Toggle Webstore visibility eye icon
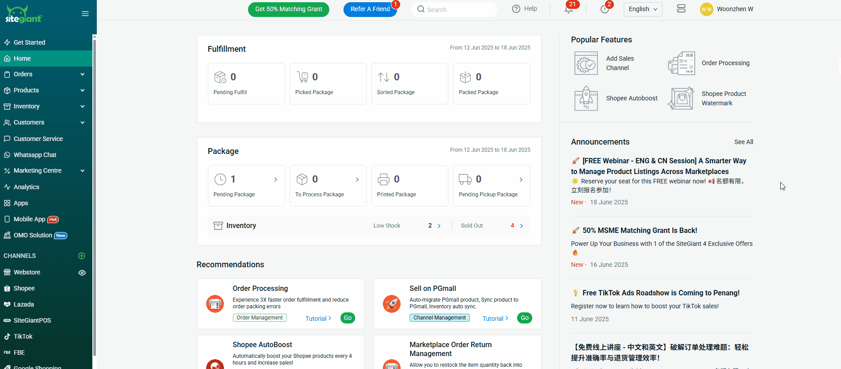Image resolution: width=841 pixels, height=369 pixels. [x=82, y=273]
